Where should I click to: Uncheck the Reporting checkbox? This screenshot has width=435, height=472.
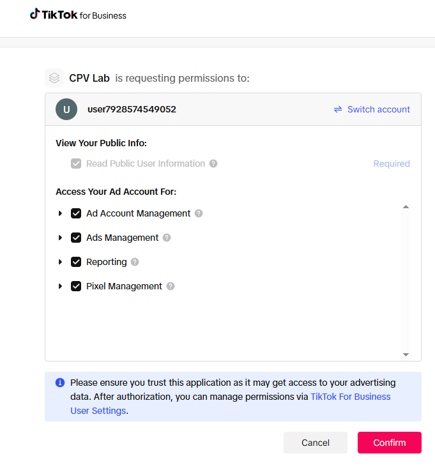click(x=76, y=262)
